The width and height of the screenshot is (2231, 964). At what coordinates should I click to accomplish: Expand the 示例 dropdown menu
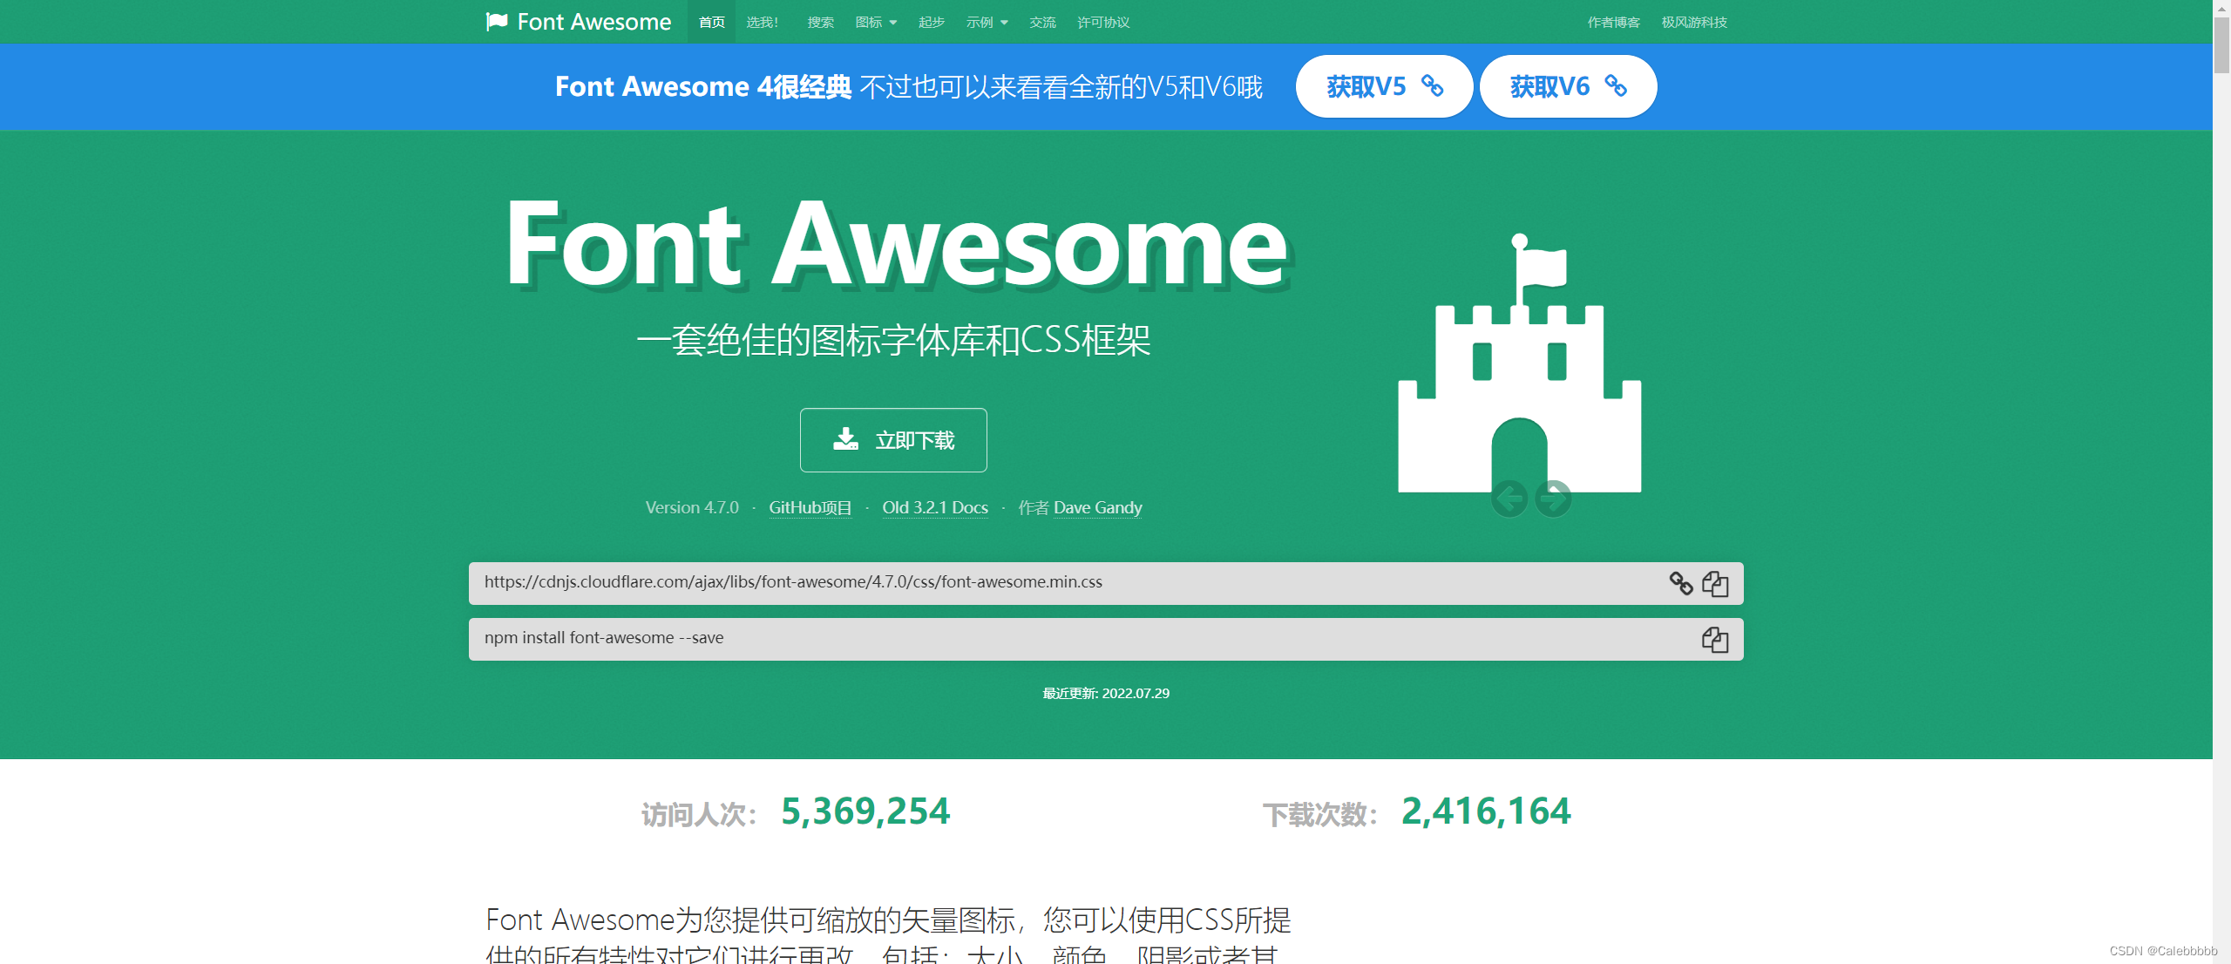[987, 22]
